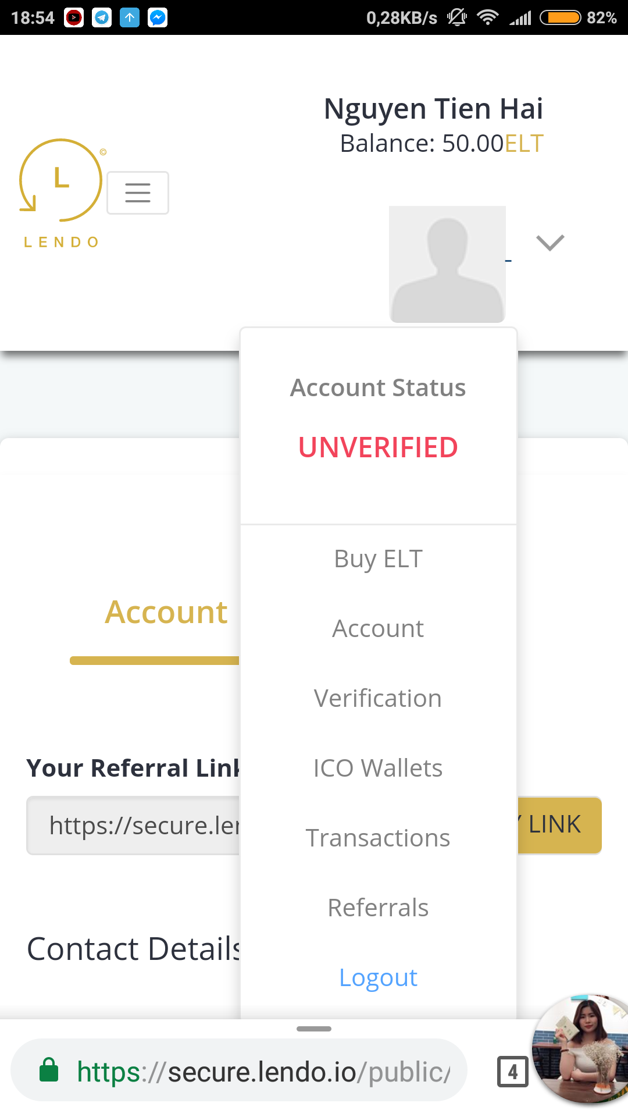
Task: Go to Verification page
Action: (x=378, y=699)
